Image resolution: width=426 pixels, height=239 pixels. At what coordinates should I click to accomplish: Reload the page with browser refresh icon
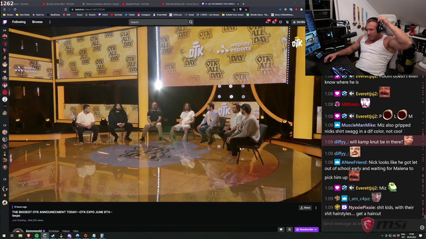pyautogui.click(x=15, y=9)
